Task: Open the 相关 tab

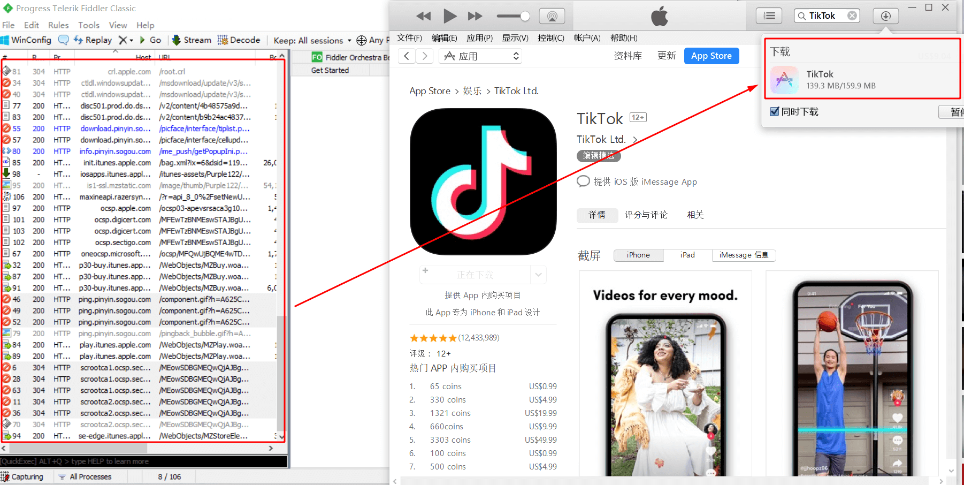Action: point(695,215)
